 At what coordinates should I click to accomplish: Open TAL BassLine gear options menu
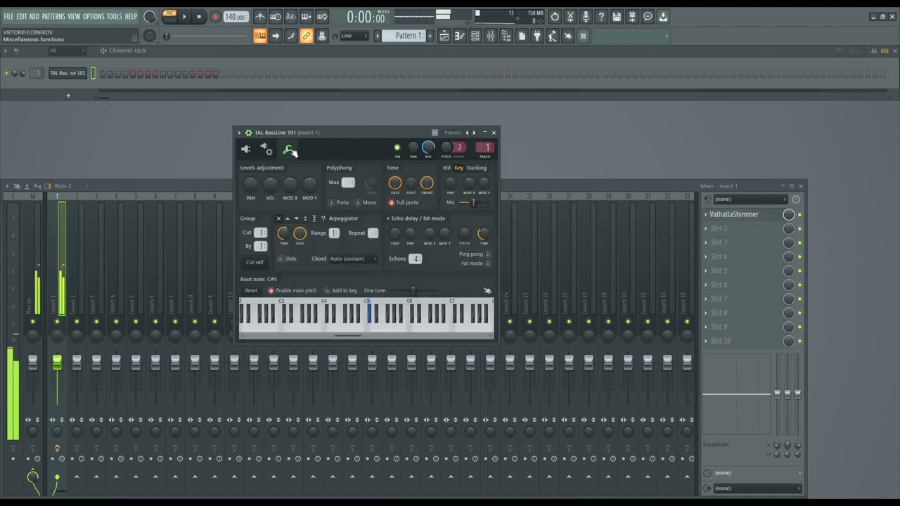[x=248, y=132]
